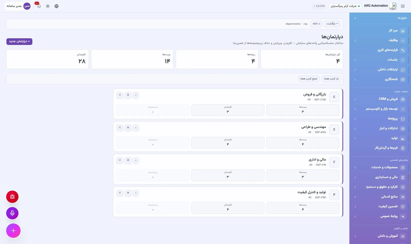Expand the نامه‌نگاری sidebar chevron
This screenshot has height=244, width=411.
click(355, 80)
